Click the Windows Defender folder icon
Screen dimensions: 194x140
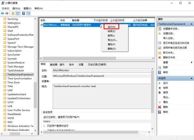coord(5,130)
